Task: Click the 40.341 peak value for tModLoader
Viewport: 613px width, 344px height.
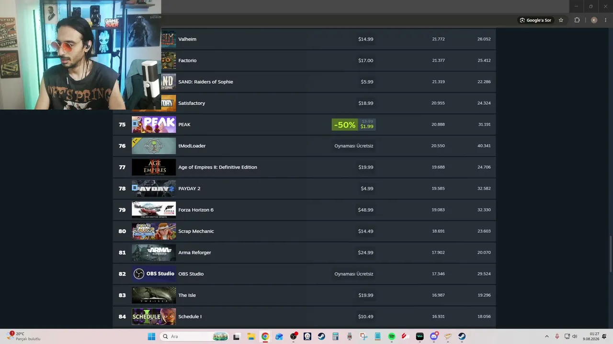Action: coord(484,146)
